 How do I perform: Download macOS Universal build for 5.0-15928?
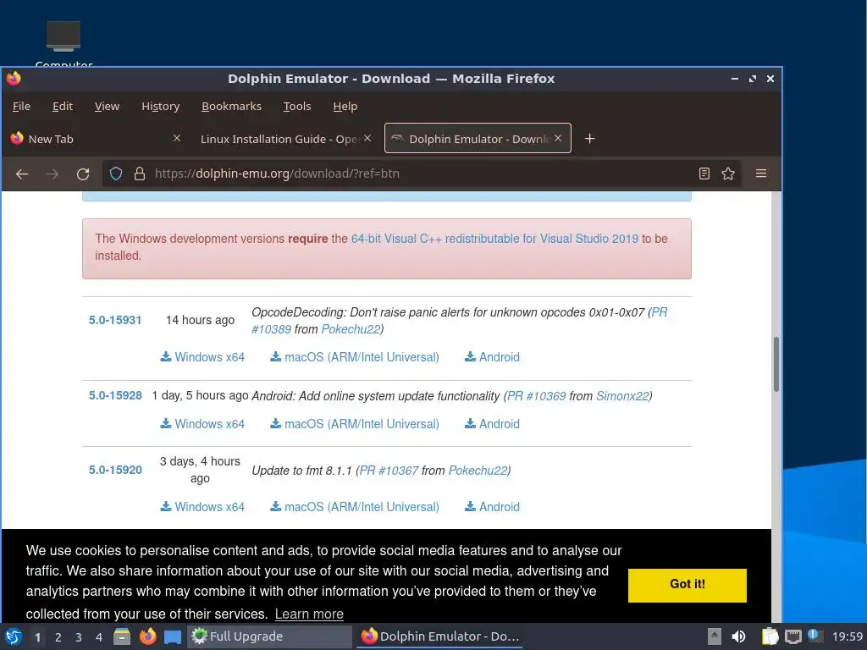tap(355, 424)
